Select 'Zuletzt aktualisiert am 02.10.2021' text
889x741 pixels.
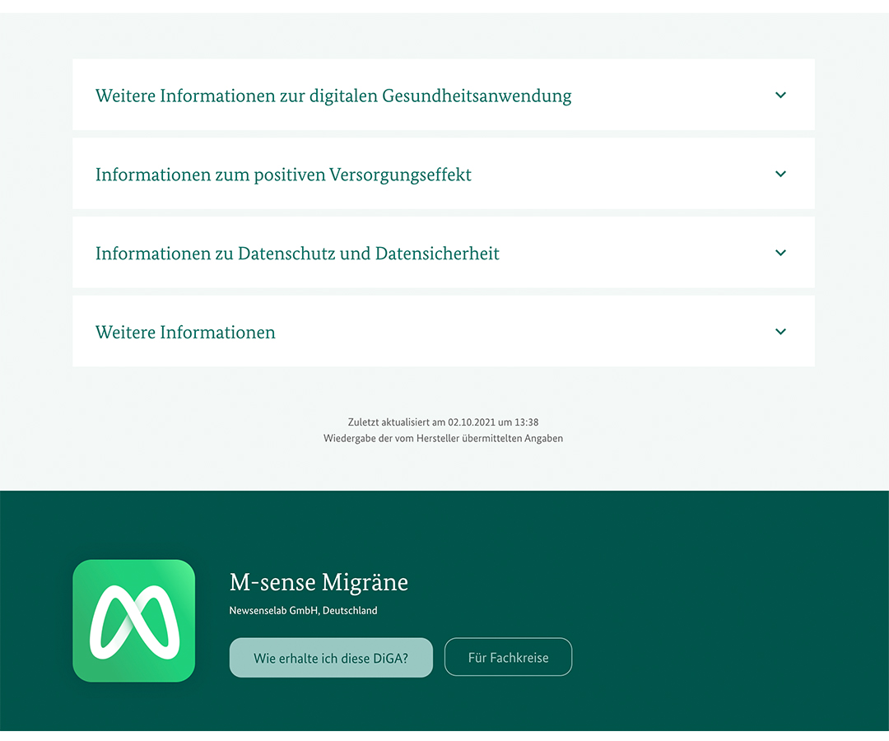[x=421, y=422]
